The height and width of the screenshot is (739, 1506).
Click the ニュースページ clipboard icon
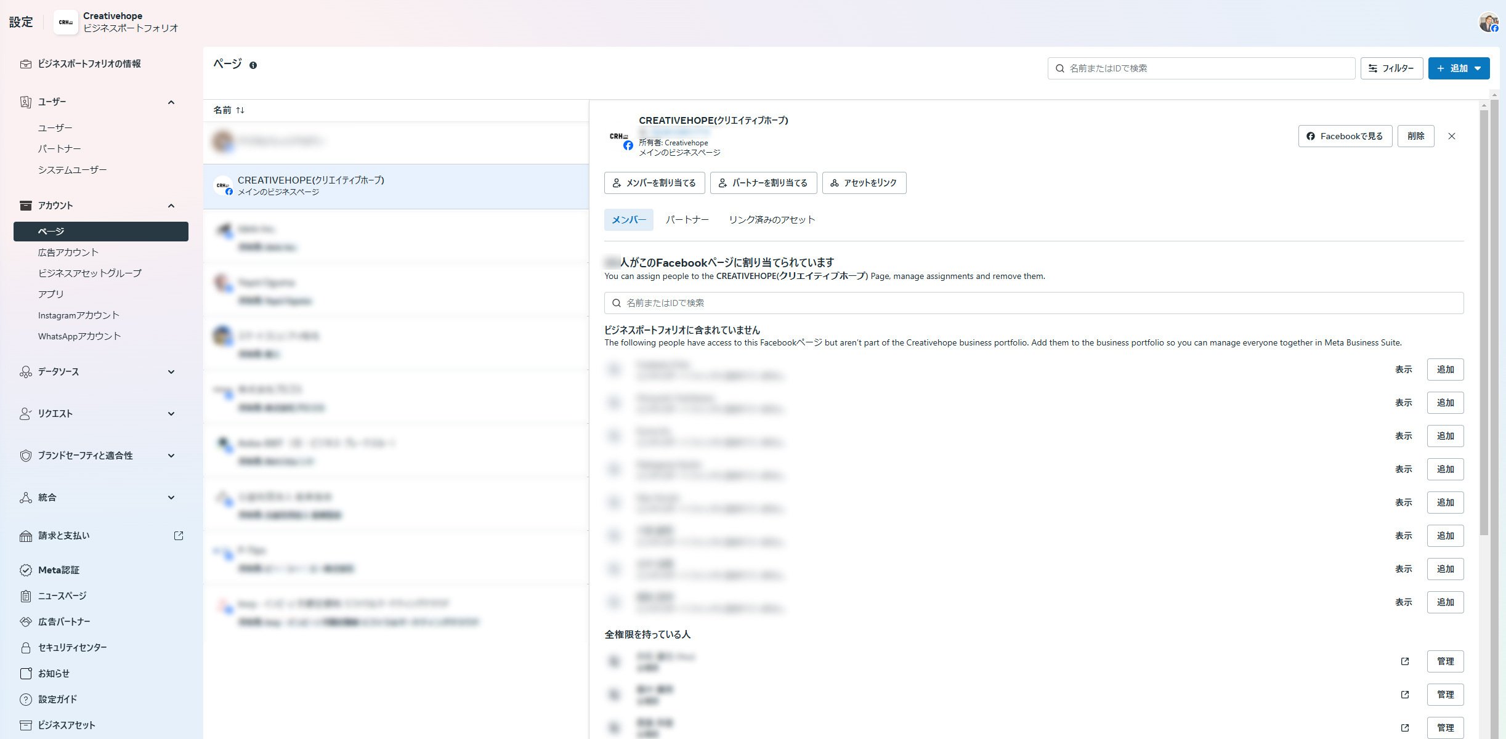tap(26, 596)
